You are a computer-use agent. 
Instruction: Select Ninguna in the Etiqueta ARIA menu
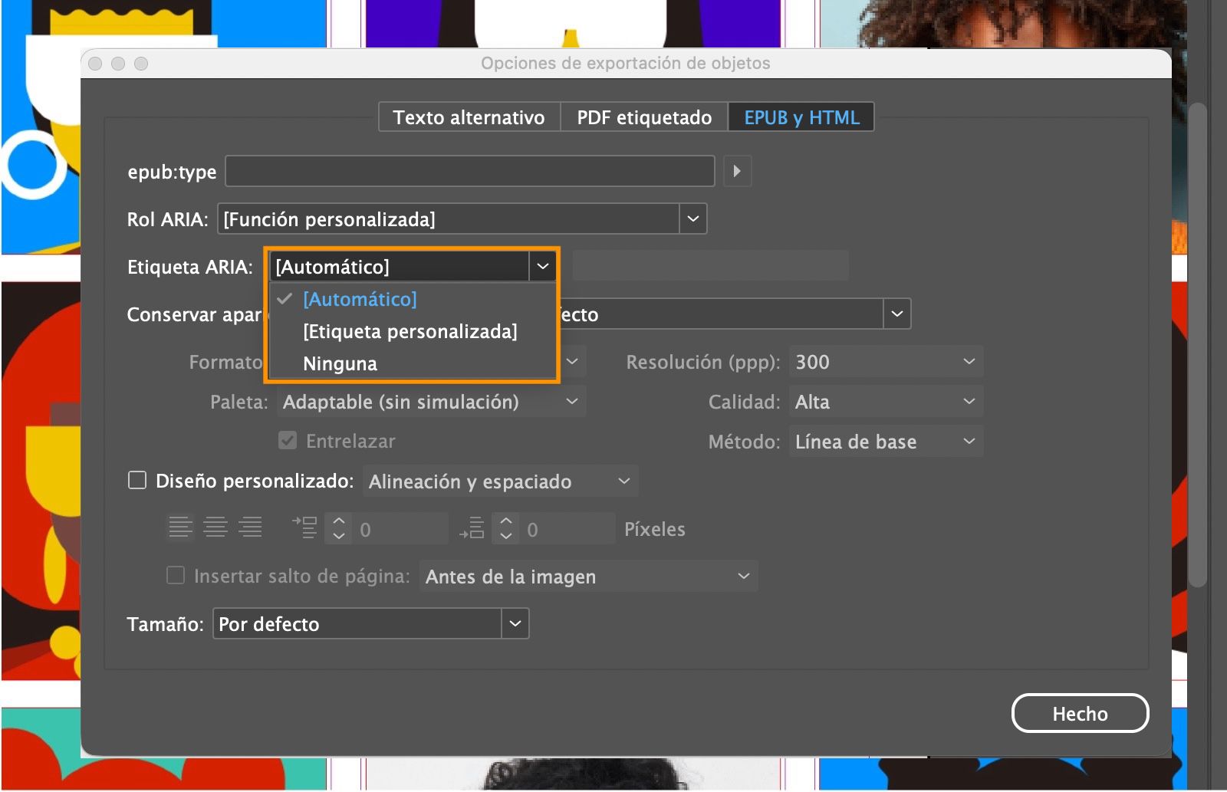(x=339, y=363)
